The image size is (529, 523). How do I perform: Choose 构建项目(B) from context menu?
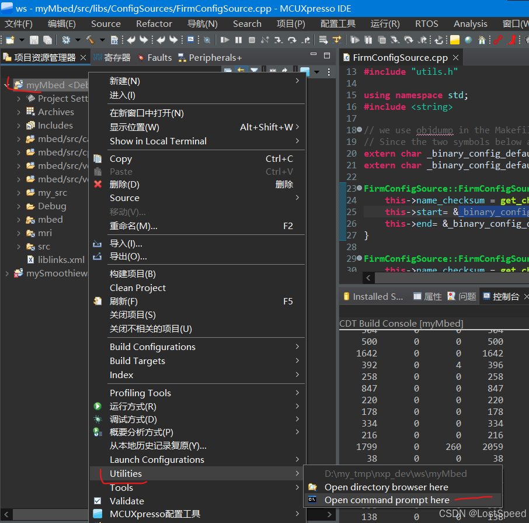pos(197,274)
